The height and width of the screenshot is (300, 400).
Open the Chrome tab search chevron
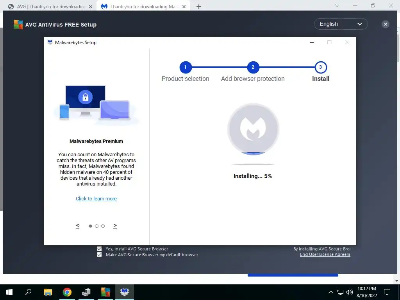337,5
